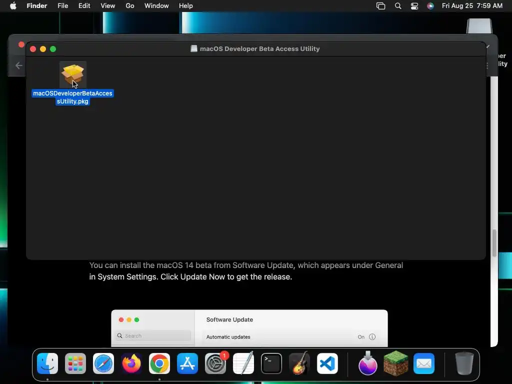Activate Siri from menu bar
This screenshot has height=384, width=512.
click(x=430, y=6)
